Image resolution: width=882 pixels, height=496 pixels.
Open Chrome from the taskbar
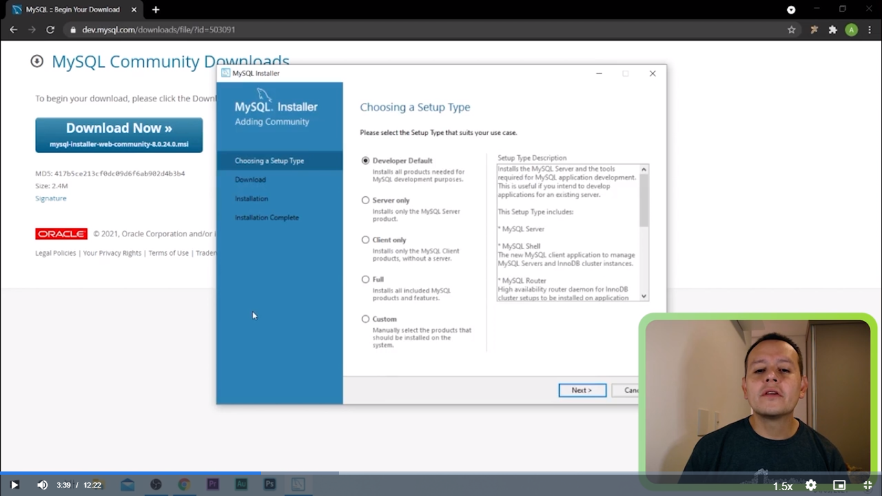(x=184, y=484)
